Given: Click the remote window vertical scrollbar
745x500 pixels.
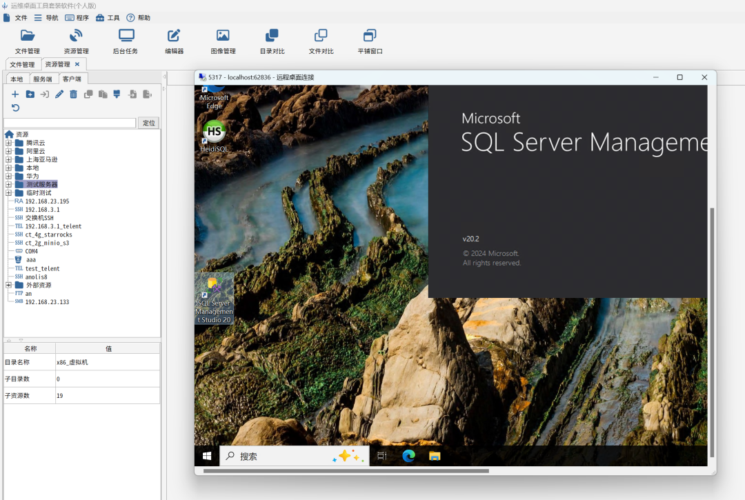Looking at the screenshot, I should point(712,332).
